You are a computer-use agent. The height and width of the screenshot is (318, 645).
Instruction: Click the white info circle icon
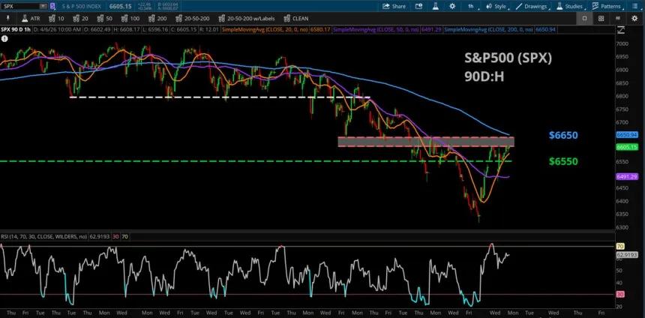(4, 38)
